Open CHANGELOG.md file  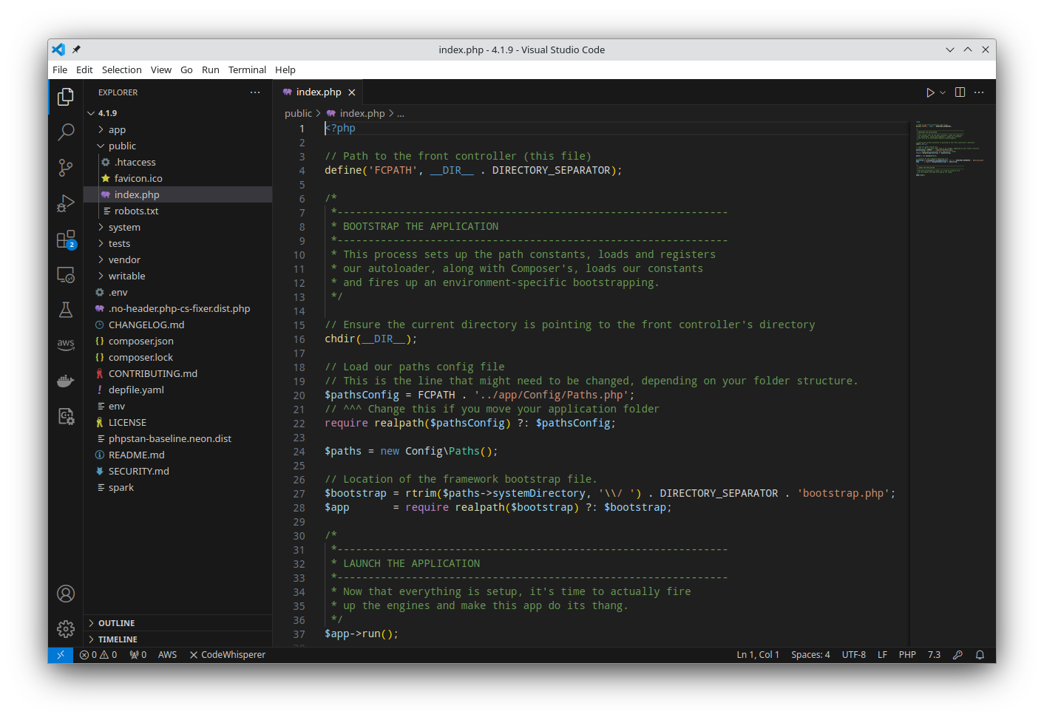click(177, 325)
